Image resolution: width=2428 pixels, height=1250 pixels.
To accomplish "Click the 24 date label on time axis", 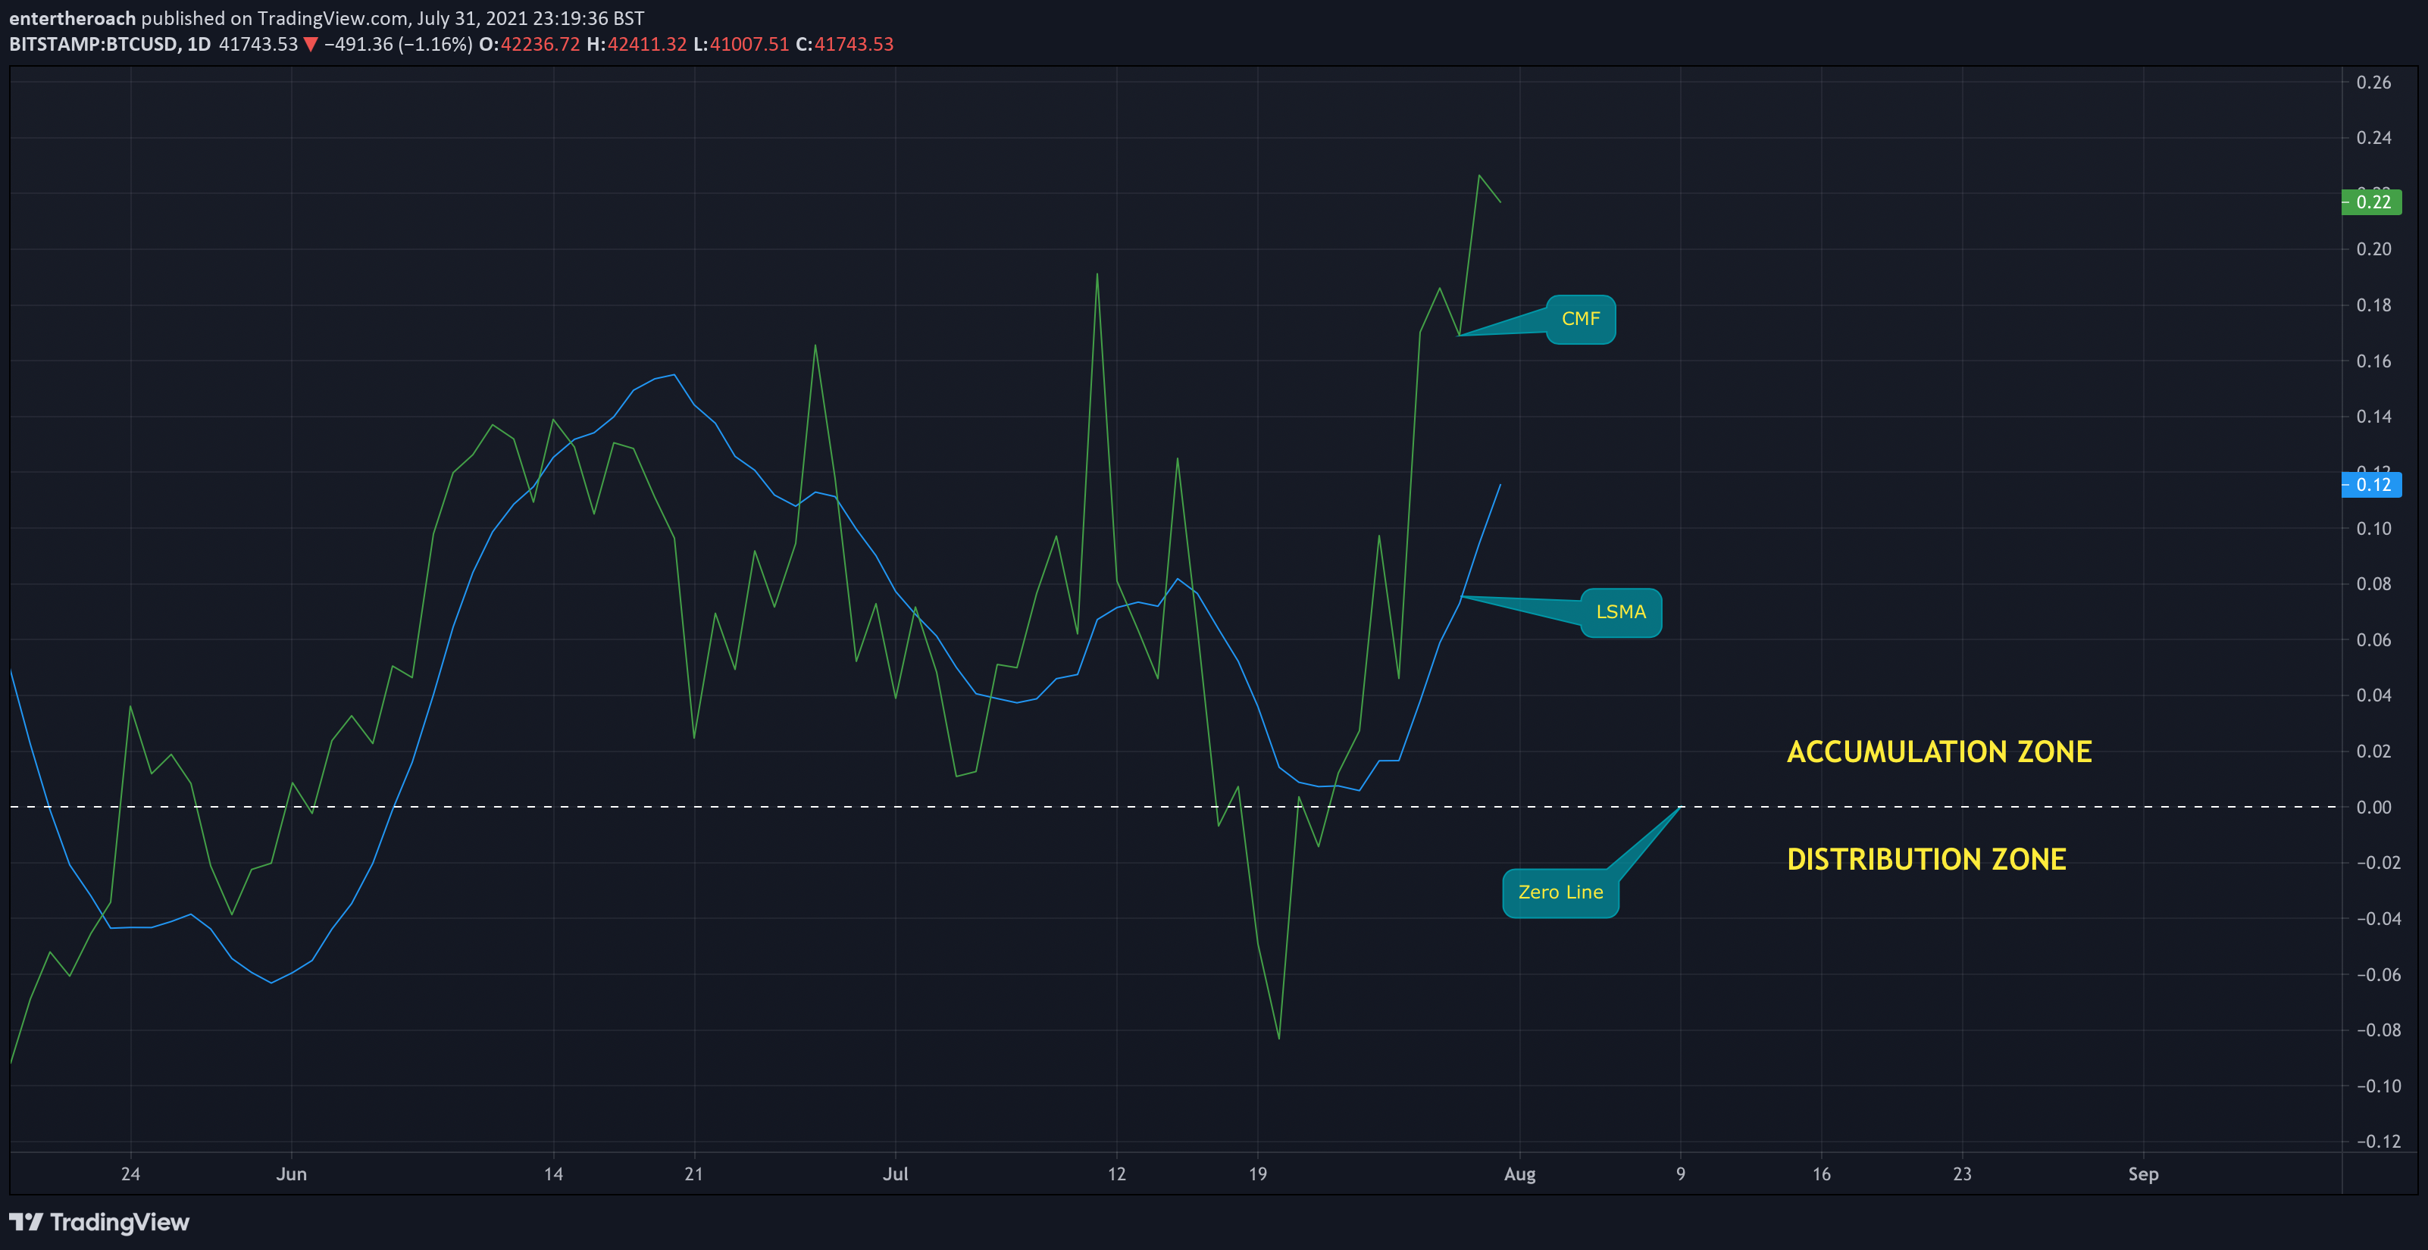I will 130,1173.
